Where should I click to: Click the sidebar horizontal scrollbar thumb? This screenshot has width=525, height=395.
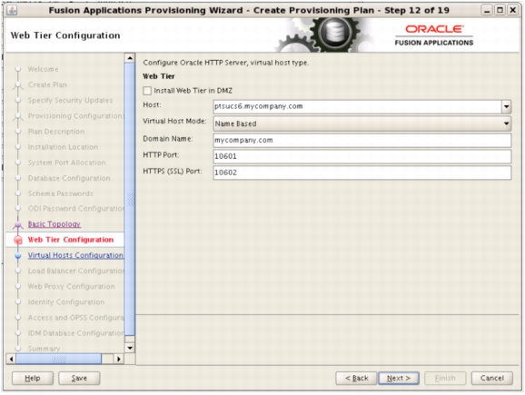[59, 360]
